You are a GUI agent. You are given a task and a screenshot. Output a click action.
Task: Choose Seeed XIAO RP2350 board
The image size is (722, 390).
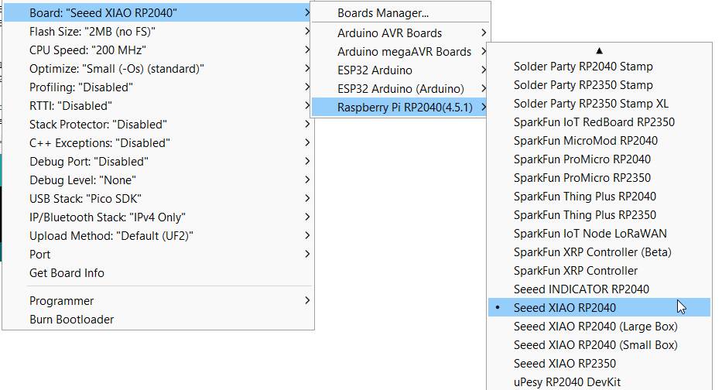[565, 363]
